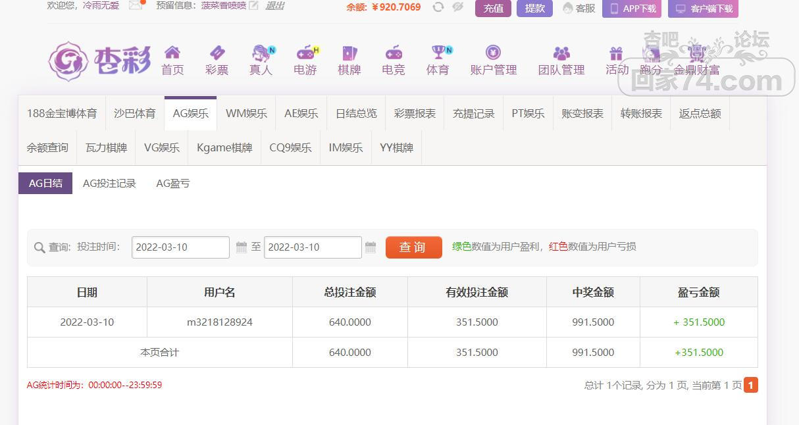Click the balance refresh icon
Viewport: 799px width, 425px height.
[438, 7]
